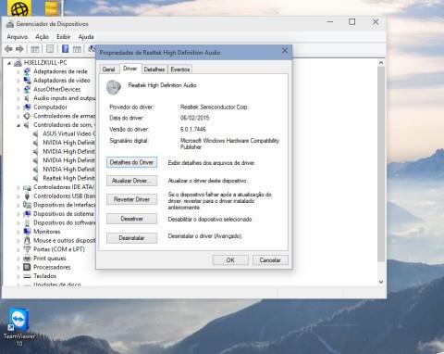Click the Adaptadores de vídeo icon
The height and width of the screenshot is (354, 444).
click(27, 81)
